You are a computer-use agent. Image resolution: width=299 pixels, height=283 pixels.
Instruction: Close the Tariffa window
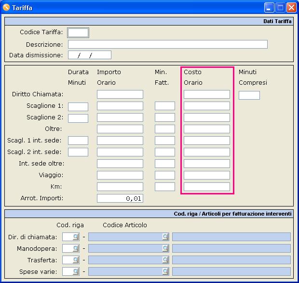(292, 8)
